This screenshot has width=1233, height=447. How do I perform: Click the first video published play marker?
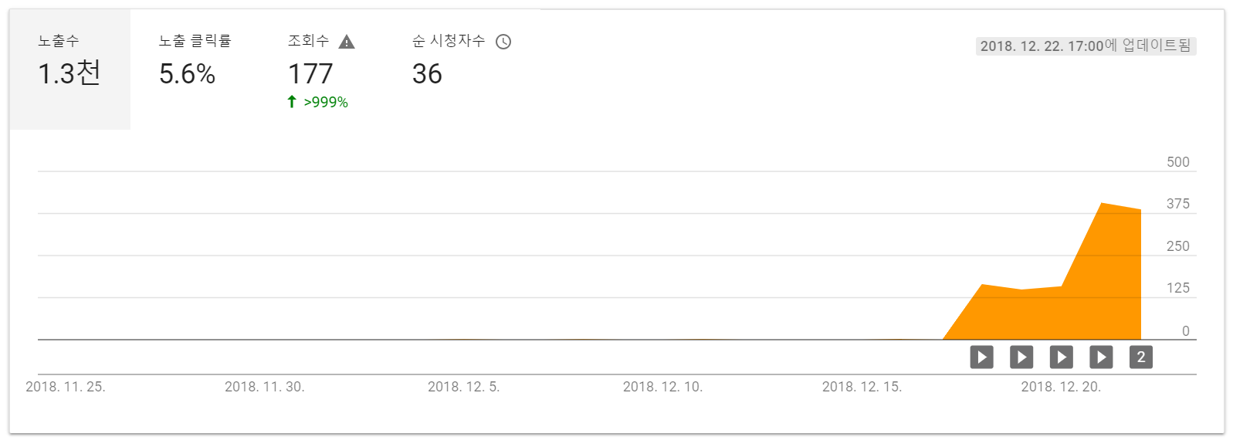(981, 357)
